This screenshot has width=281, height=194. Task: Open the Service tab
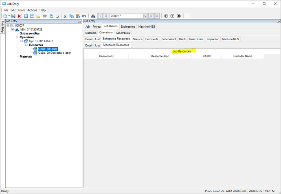[138, 39]
